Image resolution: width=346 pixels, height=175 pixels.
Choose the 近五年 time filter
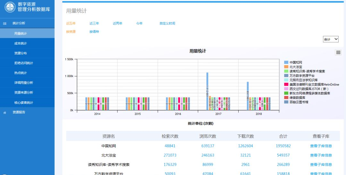tap(71, 23)
